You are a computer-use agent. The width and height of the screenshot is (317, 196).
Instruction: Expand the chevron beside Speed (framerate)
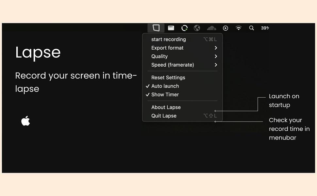(x=216, y=65)
